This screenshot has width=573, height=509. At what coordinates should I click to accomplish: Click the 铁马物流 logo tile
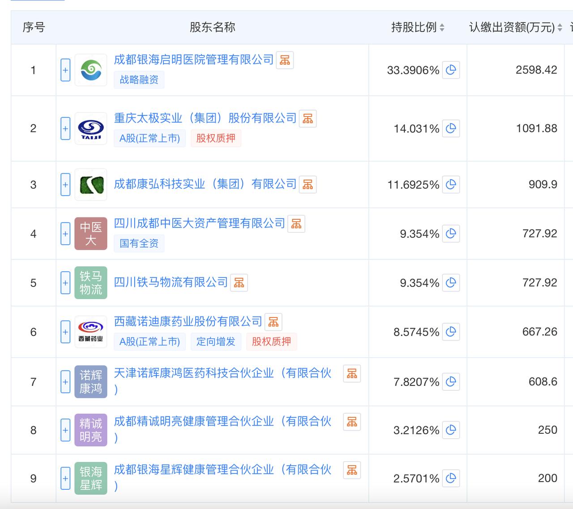pyautogui.click(x=91, y=283)
